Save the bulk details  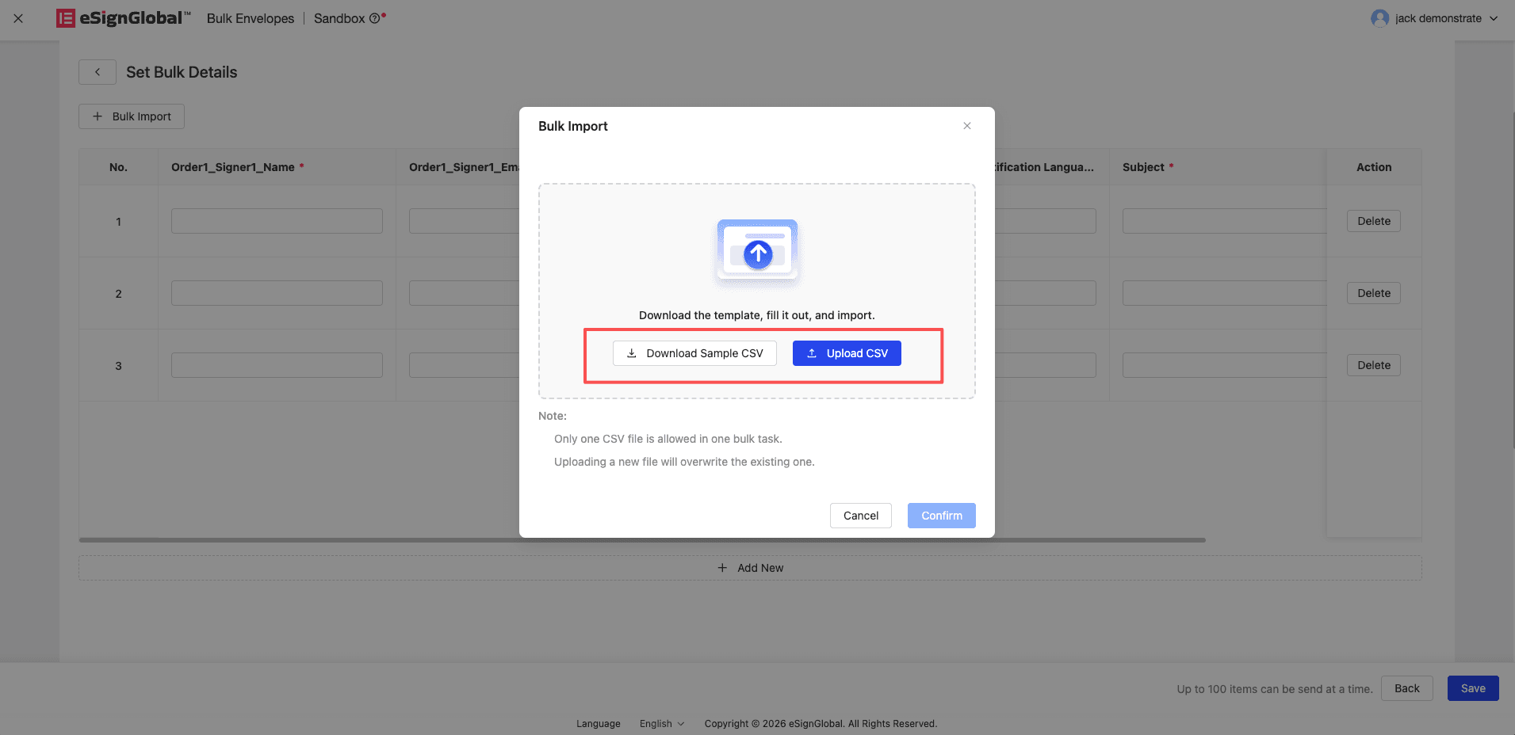pyautogui.click(x=1472, y=688)
